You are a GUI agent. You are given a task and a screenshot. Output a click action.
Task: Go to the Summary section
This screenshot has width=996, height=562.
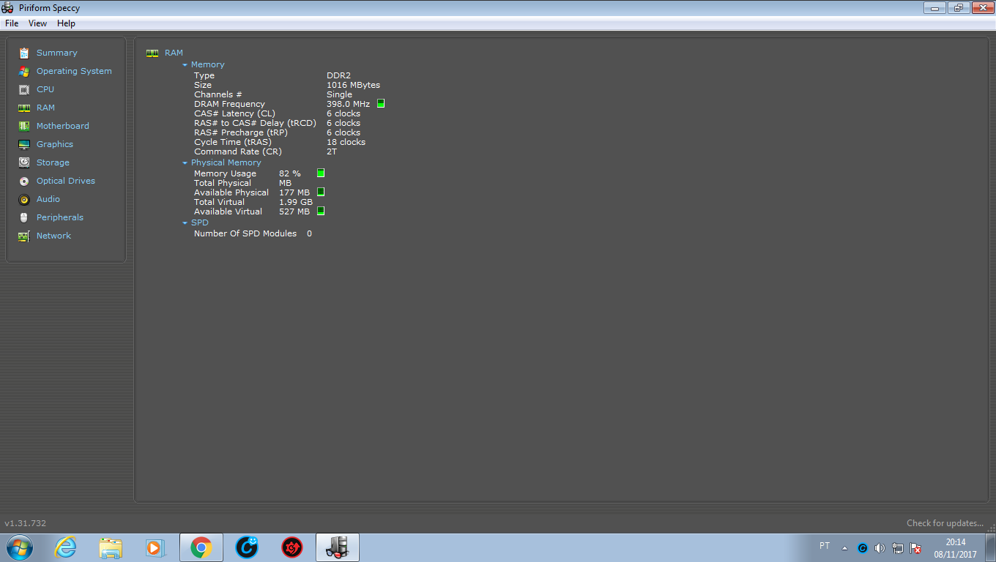56,53
